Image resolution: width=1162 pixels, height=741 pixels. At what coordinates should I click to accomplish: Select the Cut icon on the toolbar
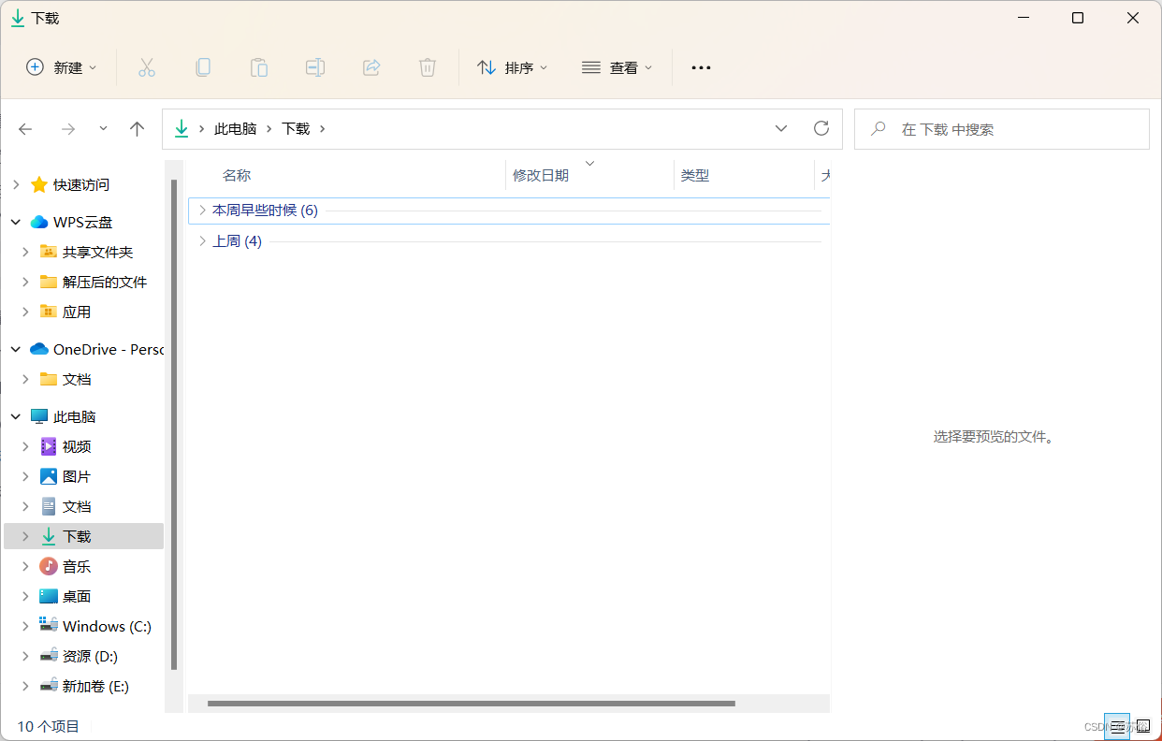147,66
